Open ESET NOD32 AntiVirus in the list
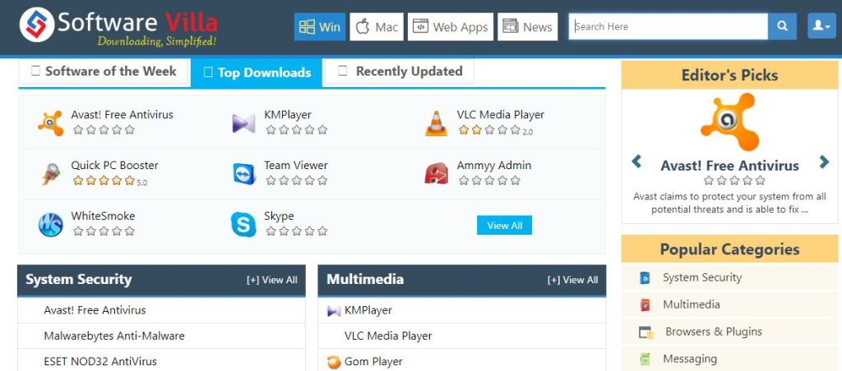The height and width of the screenshot is (371, 842). click(x=99, y=362)
